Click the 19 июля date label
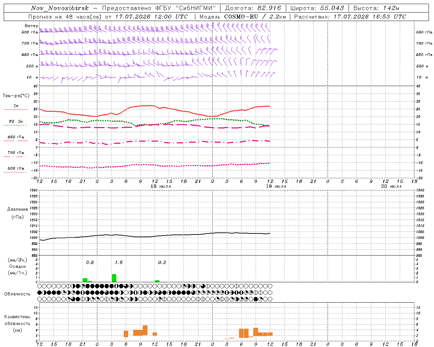Screen dimensions: 434x347 276,186
